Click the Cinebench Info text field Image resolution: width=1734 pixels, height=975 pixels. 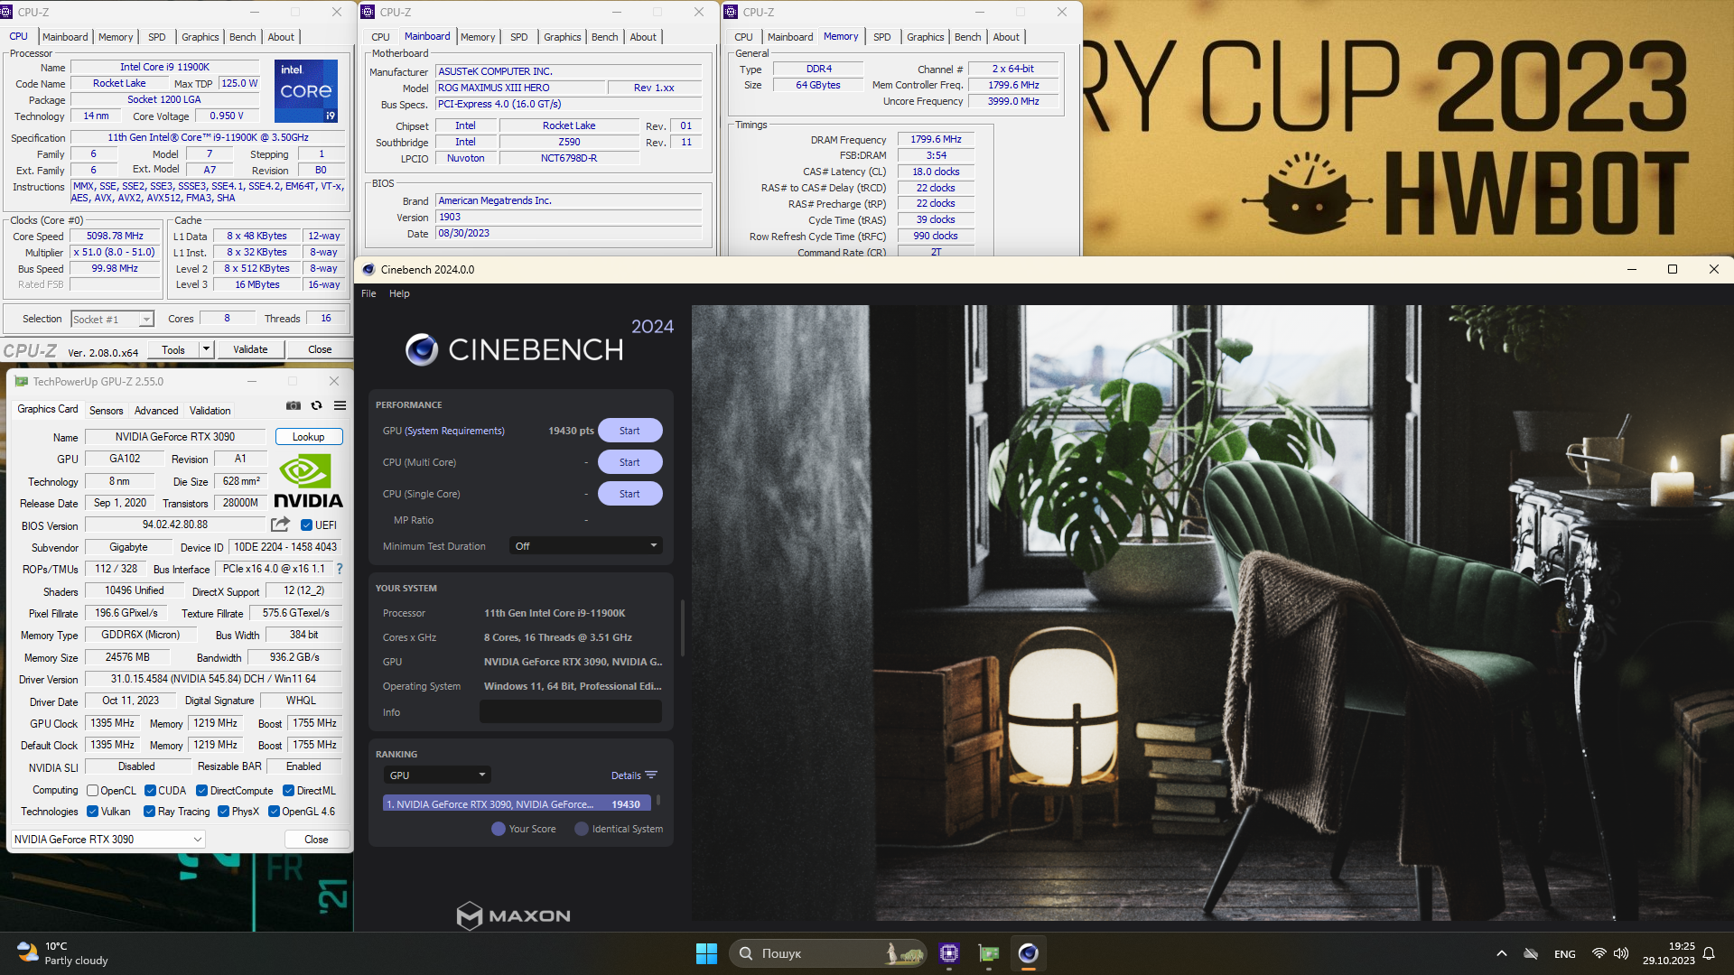570,712
